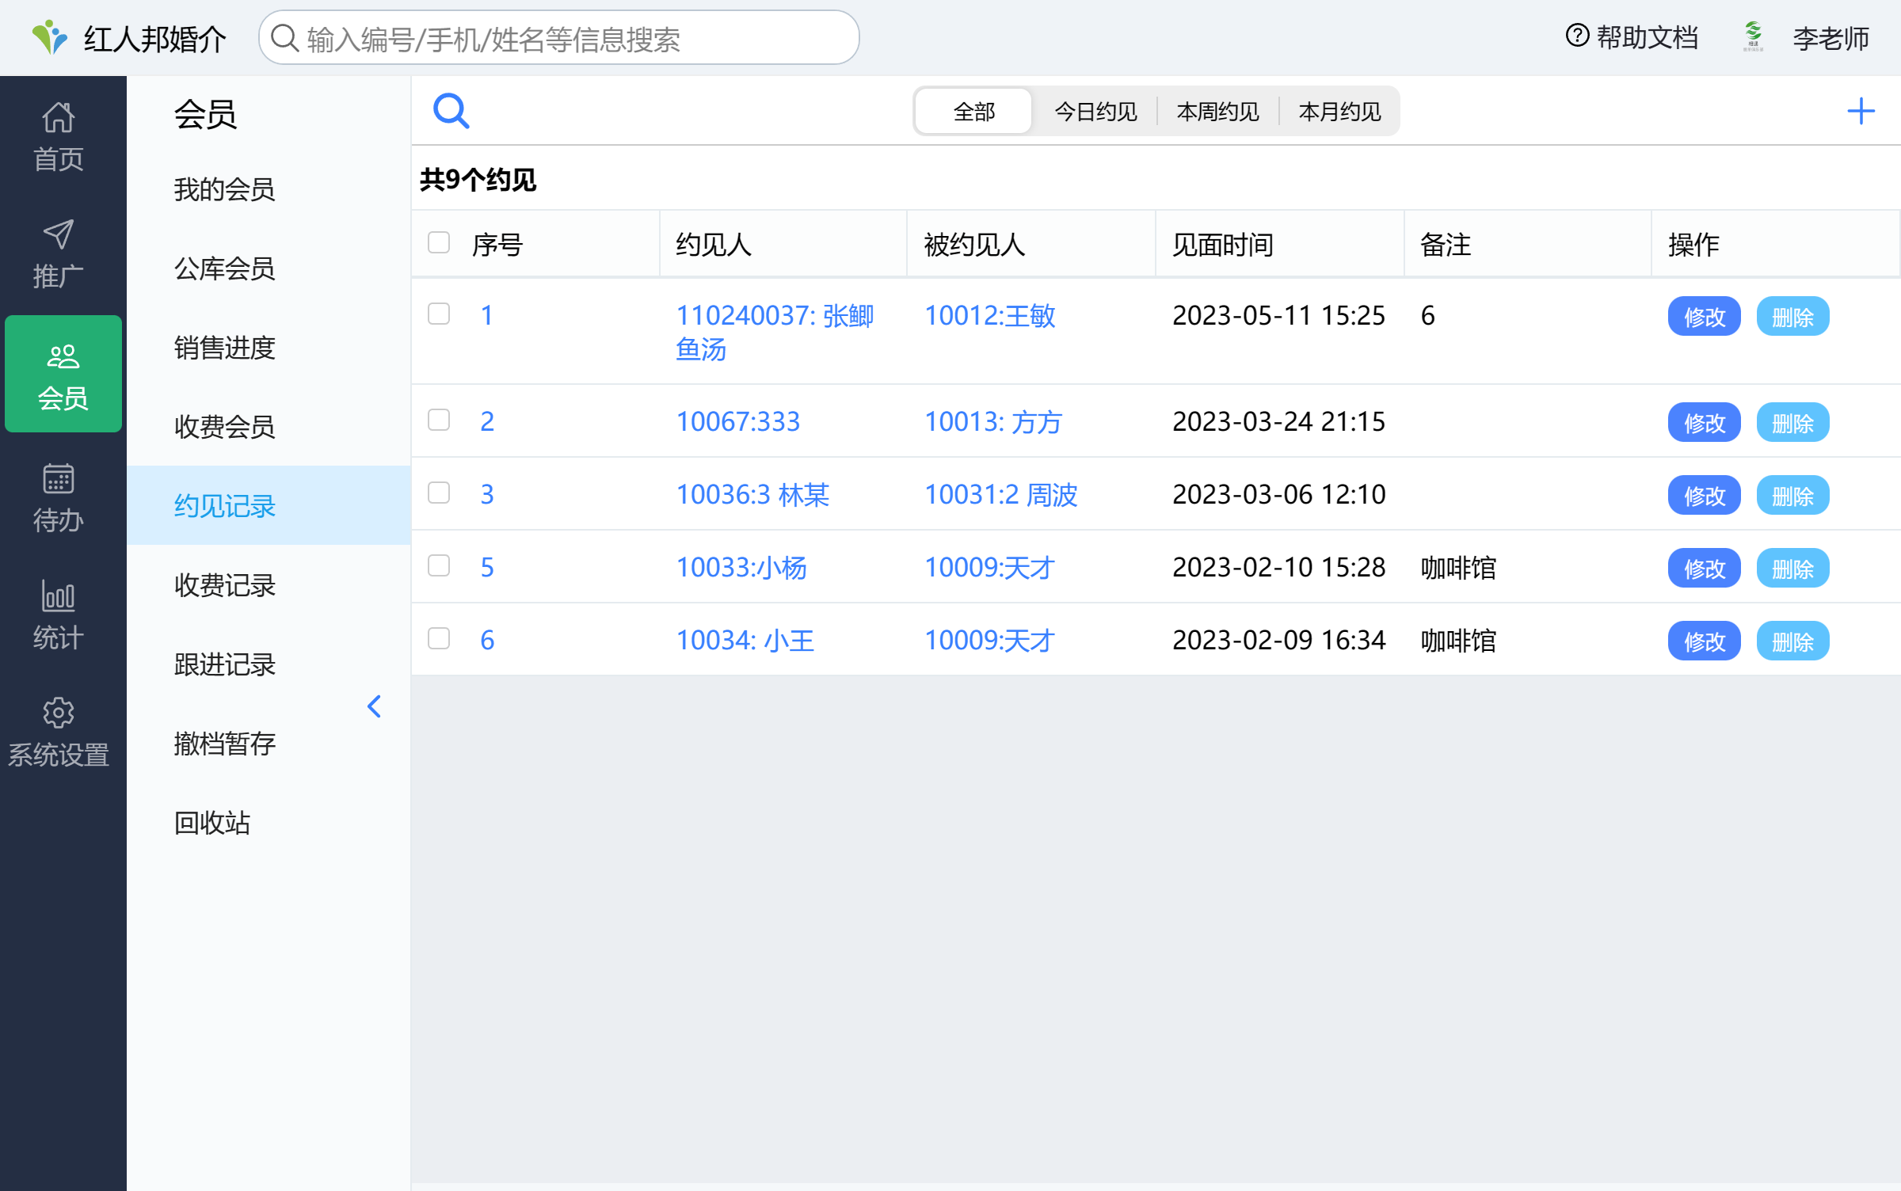Click the blue search magnifier above the table

pos(451,111)
